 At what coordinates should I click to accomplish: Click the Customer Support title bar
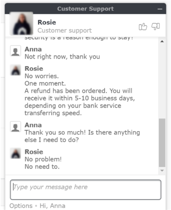(85, 9)
